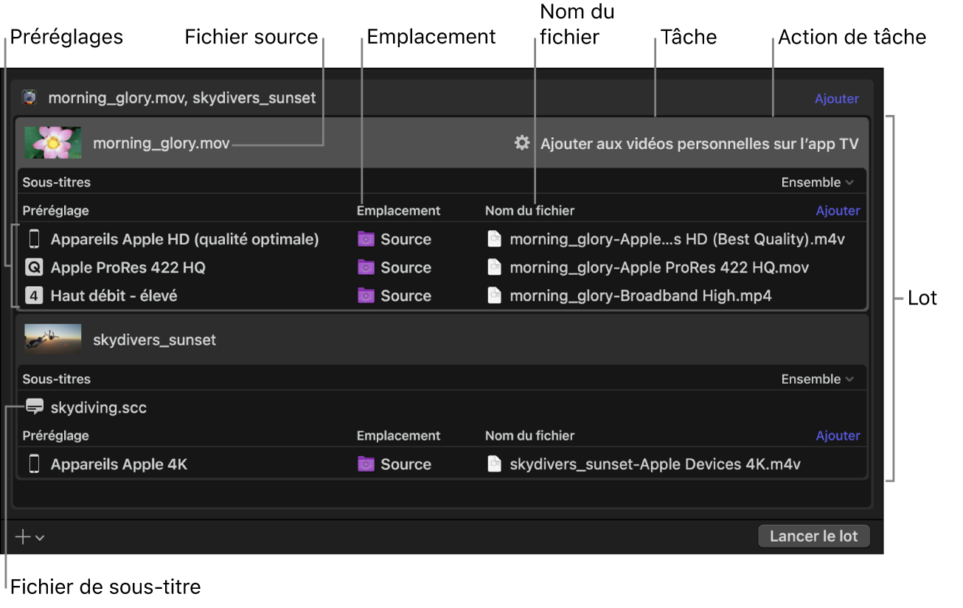The image size is (963, 608).
Task: Click the Source folder icon in Apple 4K row
Action: point(366,464)
